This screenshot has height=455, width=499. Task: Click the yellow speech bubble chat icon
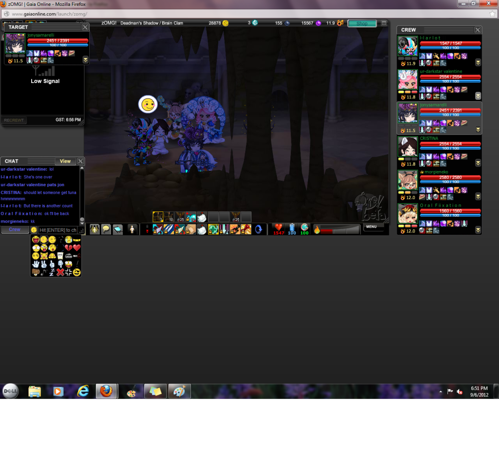click(x=106, y=229)
